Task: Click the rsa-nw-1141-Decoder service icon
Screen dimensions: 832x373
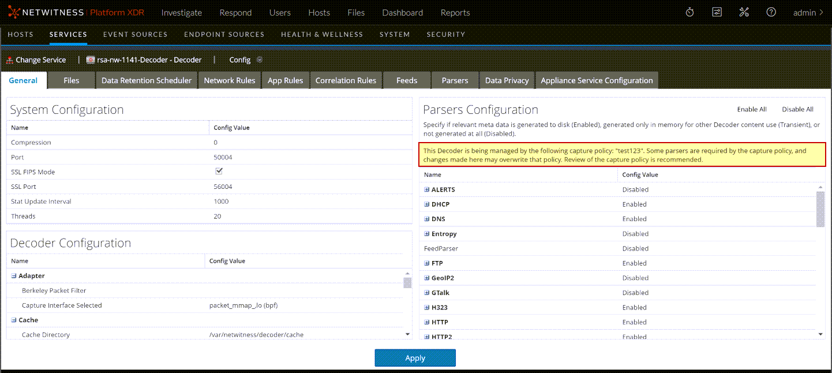Action: pos(90,60)
